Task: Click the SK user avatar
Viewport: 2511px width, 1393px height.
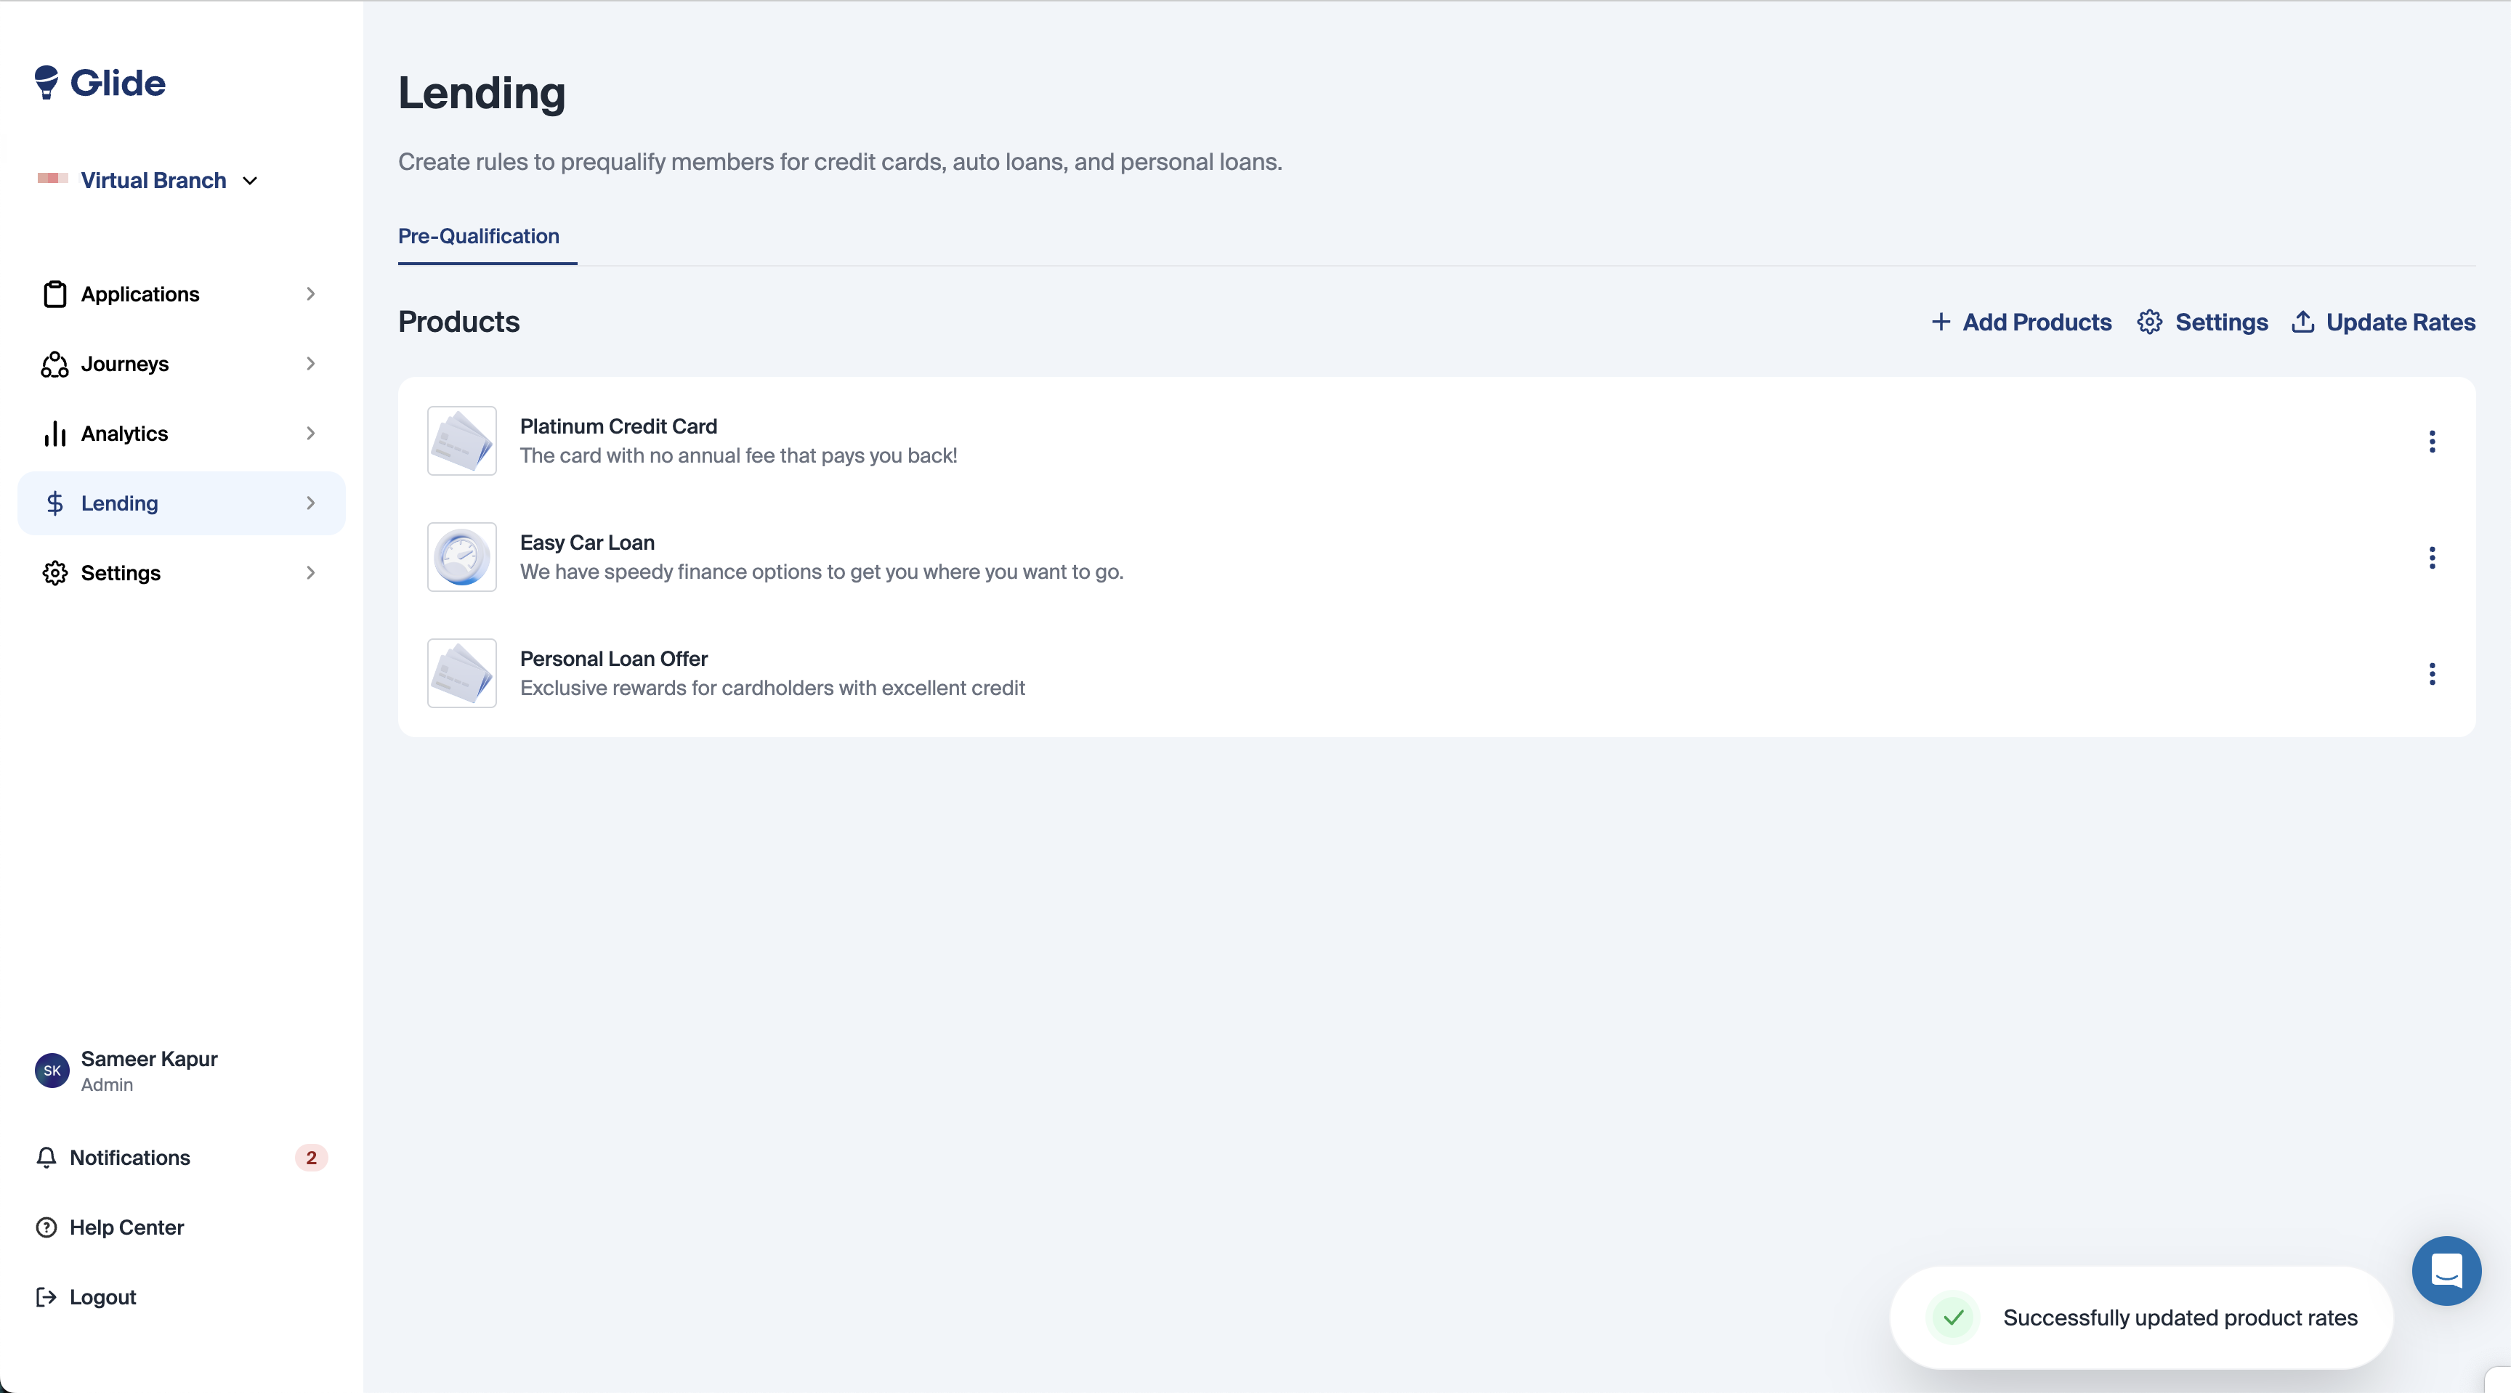Action: tap(52, 1071)
